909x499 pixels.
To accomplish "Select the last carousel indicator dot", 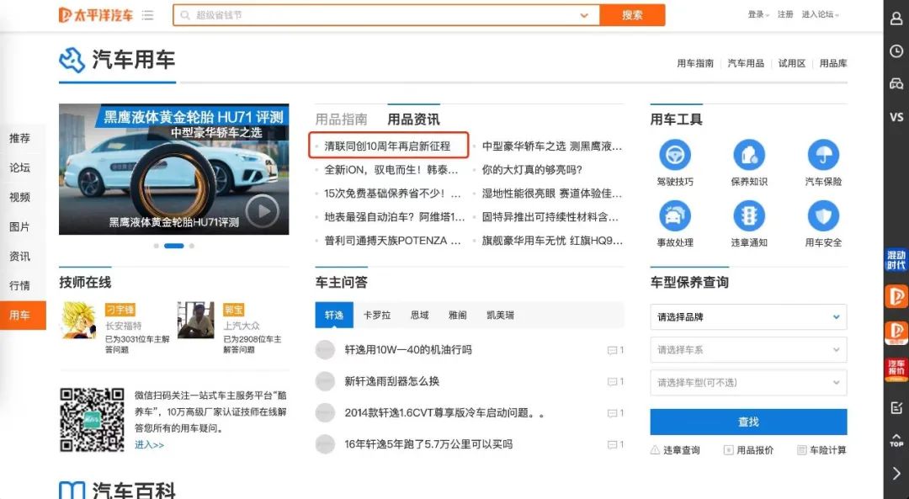I will coord(192,246).
